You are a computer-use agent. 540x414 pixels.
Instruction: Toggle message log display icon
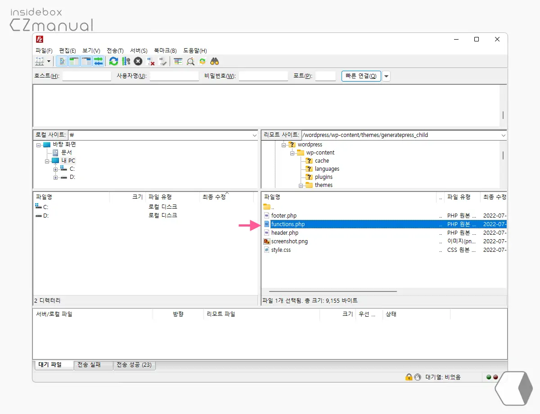62,61
